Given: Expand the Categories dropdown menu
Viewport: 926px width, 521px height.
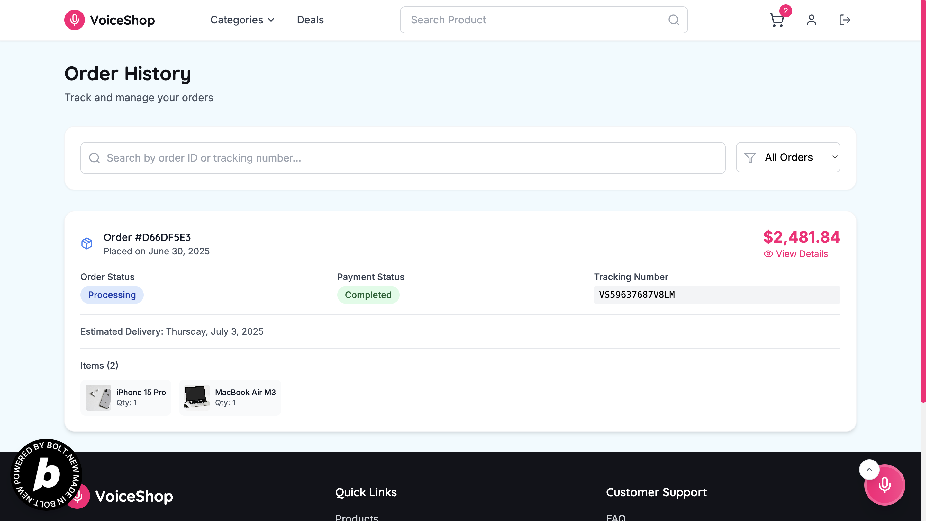Looking at the screenshot, I should [x=242, y=20].
